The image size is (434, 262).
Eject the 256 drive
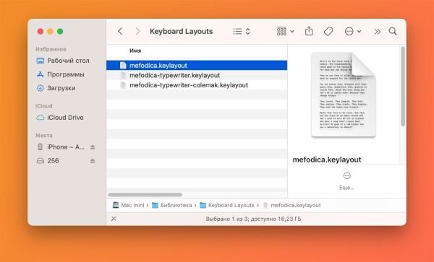93,161
